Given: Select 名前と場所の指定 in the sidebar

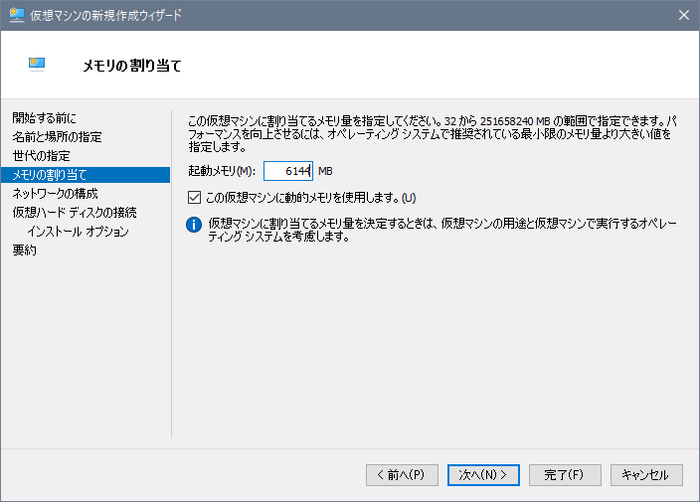Looking at the screenshot, I should pyautogui.click(x=57, y=137).
